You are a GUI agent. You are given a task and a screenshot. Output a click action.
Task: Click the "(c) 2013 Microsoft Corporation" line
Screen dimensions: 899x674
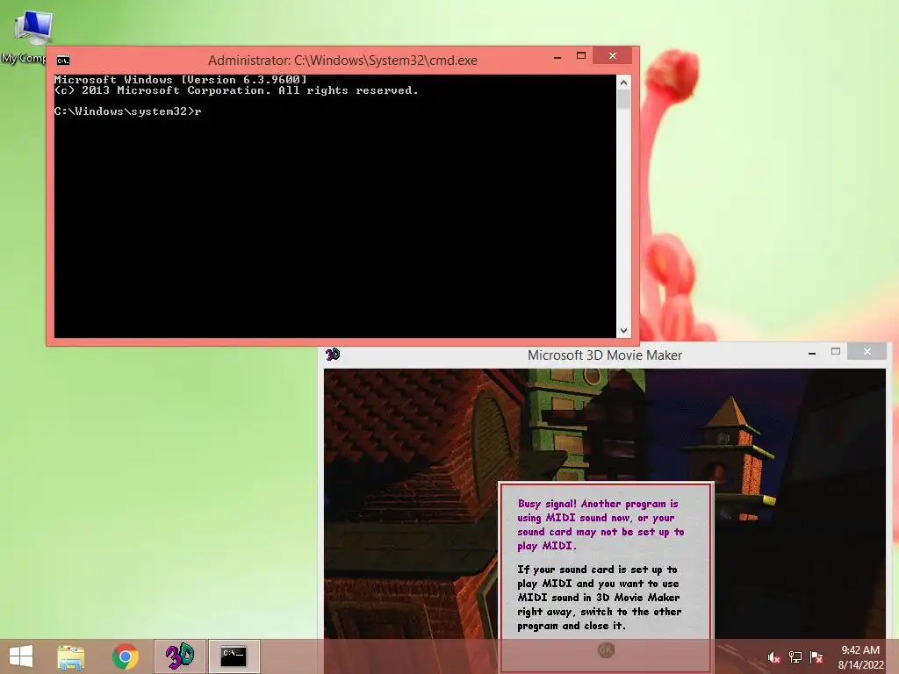236,90
